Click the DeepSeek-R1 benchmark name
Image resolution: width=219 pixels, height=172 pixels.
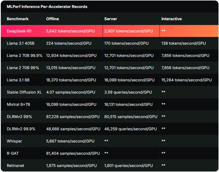pyautogui.click(x=19, y=31)
